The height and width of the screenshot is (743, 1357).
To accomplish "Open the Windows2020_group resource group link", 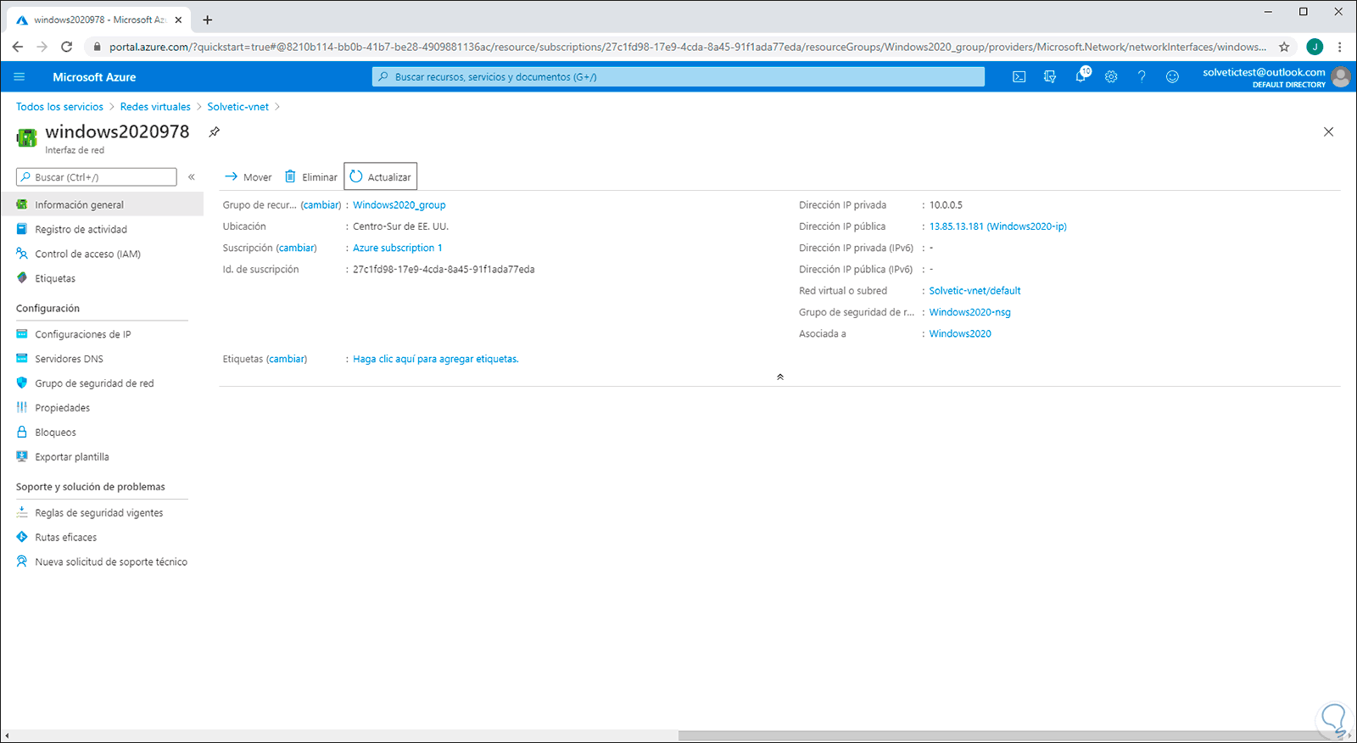I will pos(399,205).
